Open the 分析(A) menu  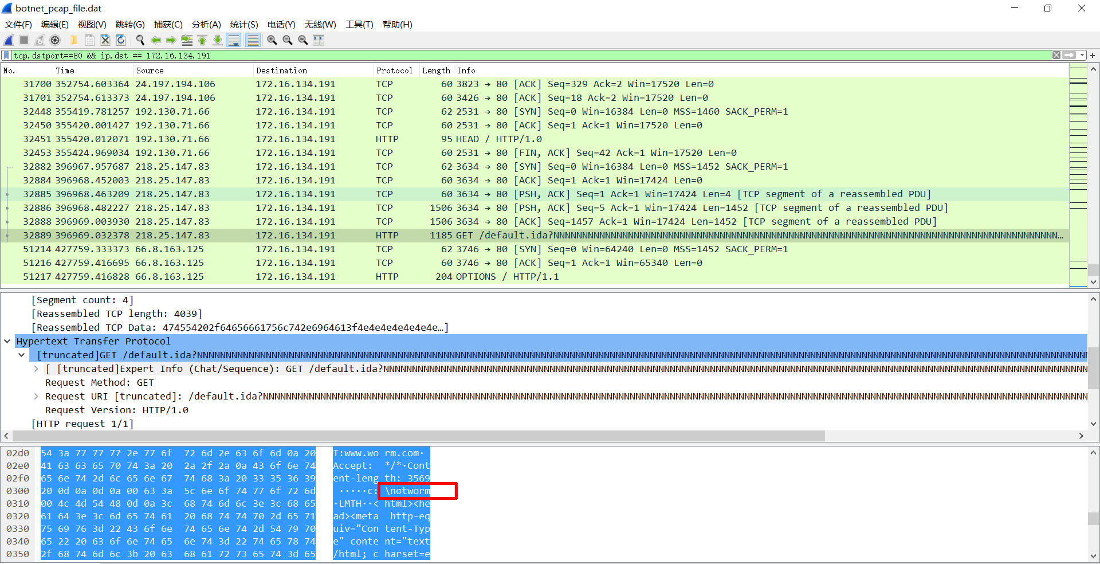pyautogui.click(x=206, y=24)
